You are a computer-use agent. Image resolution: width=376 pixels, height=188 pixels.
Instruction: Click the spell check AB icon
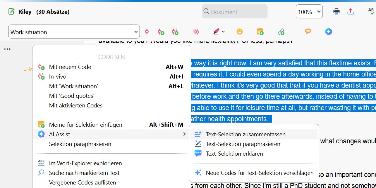371,11
